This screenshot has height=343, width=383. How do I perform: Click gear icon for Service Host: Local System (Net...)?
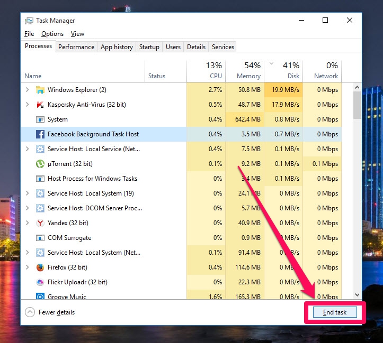click(40, 253)
